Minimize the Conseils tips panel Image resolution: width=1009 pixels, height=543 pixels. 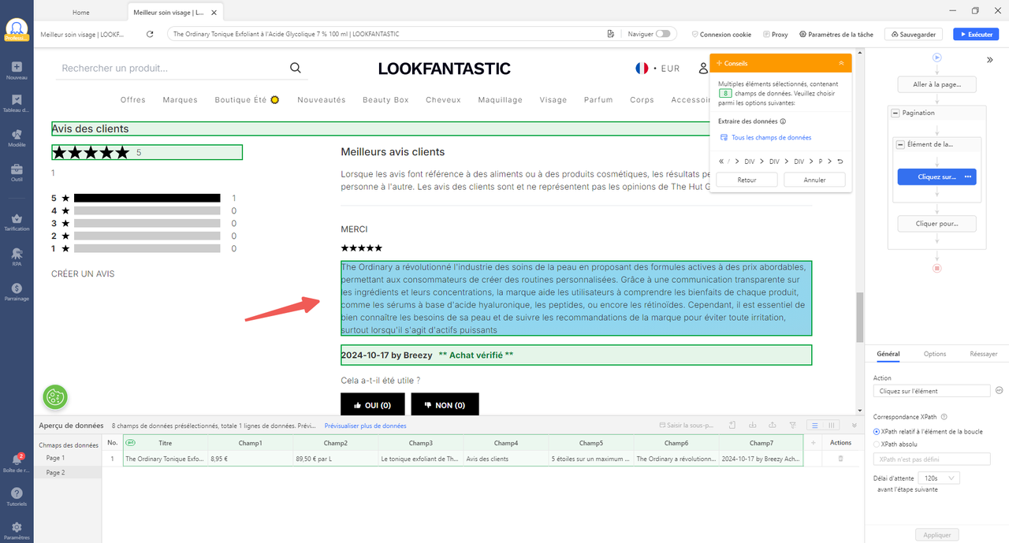click(x=841, y=63)
